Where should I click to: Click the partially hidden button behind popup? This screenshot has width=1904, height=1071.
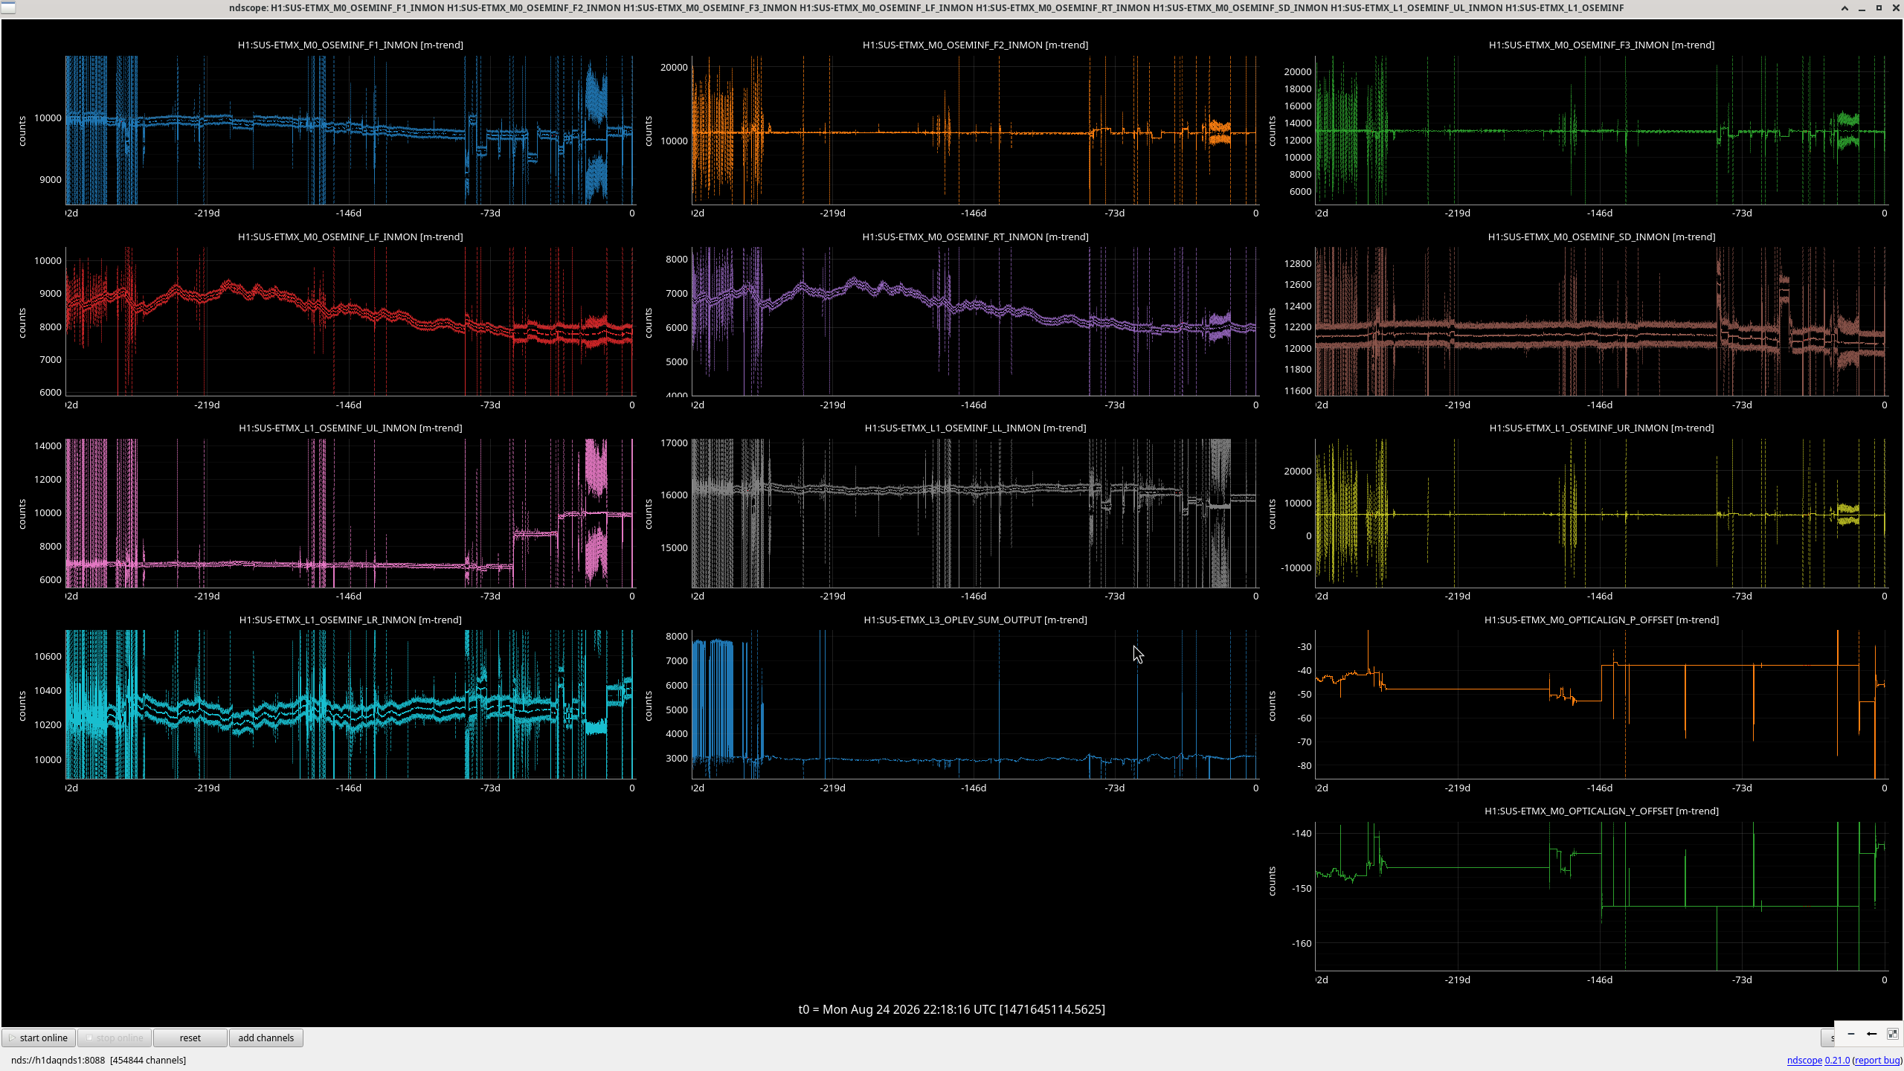tap(1827, 1038)
